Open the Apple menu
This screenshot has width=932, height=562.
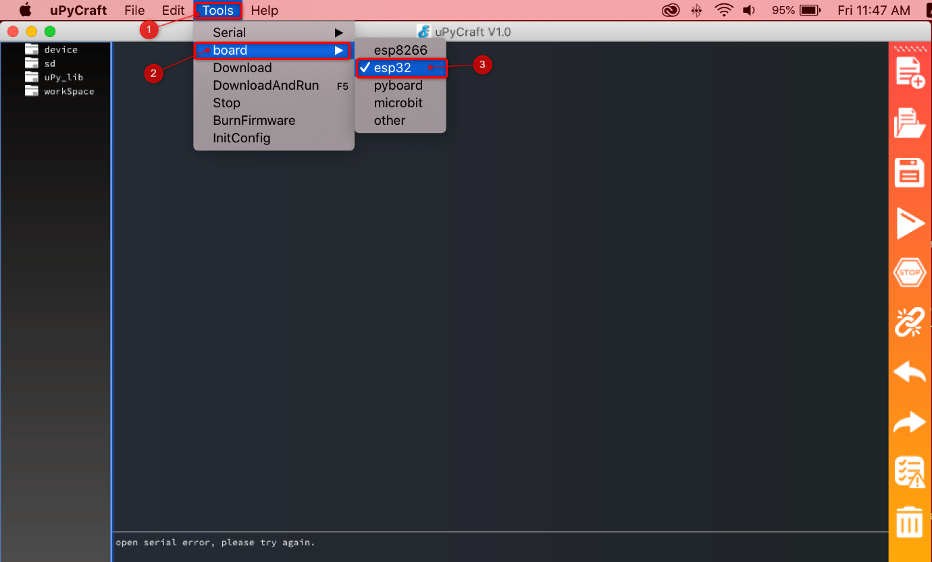click(x=26, y=10)
